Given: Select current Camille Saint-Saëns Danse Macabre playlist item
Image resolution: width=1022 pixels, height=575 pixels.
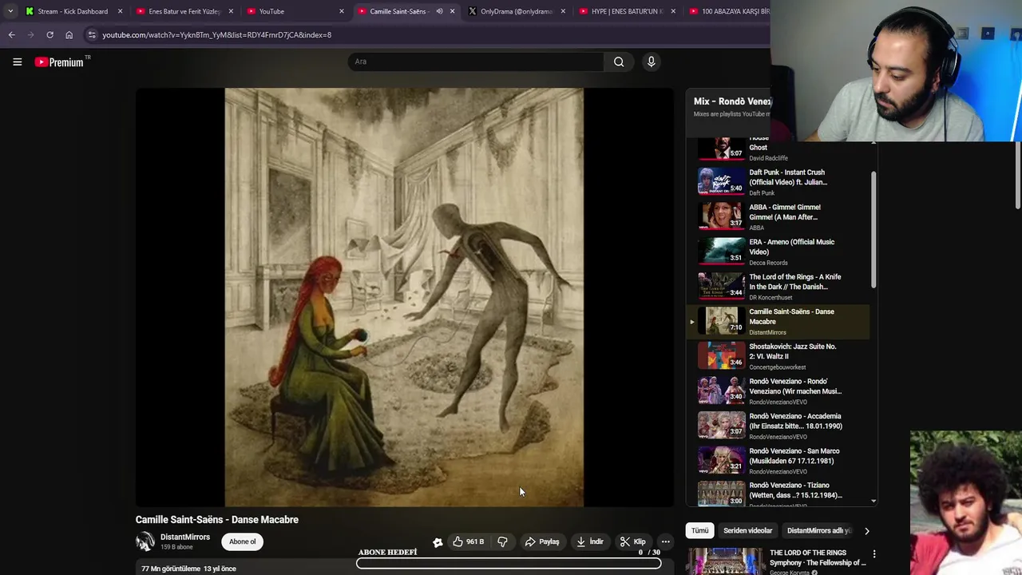Looking at the screenshot, I should 778,321.
